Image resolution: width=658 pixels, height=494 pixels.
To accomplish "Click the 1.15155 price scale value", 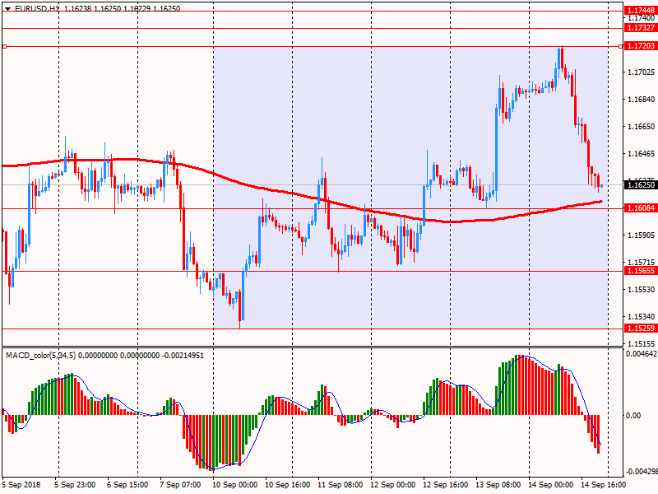I will 641,343.
